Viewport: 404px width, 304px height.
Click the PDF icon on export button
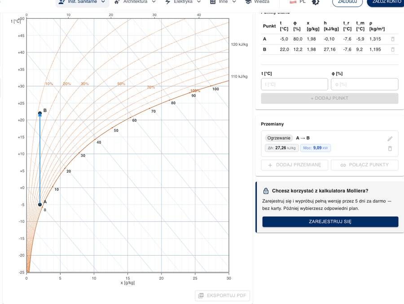click(201, 295)
